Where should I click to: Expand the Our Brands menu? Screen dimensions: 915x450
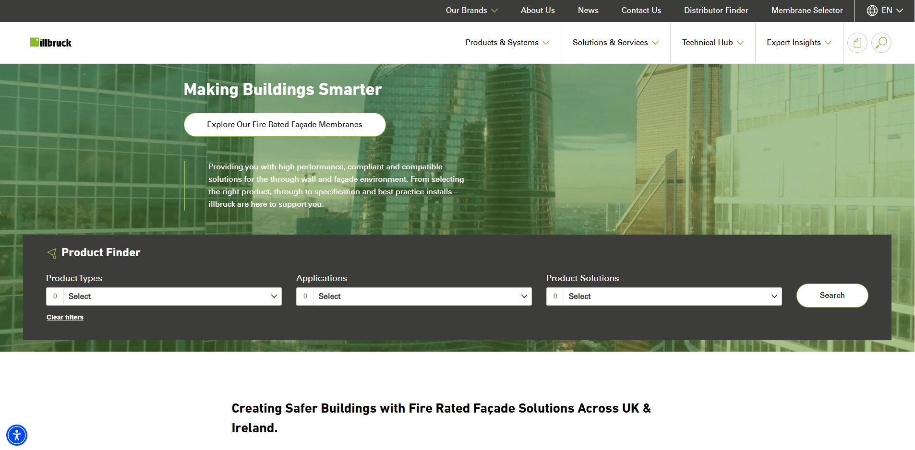pos(471,11)
